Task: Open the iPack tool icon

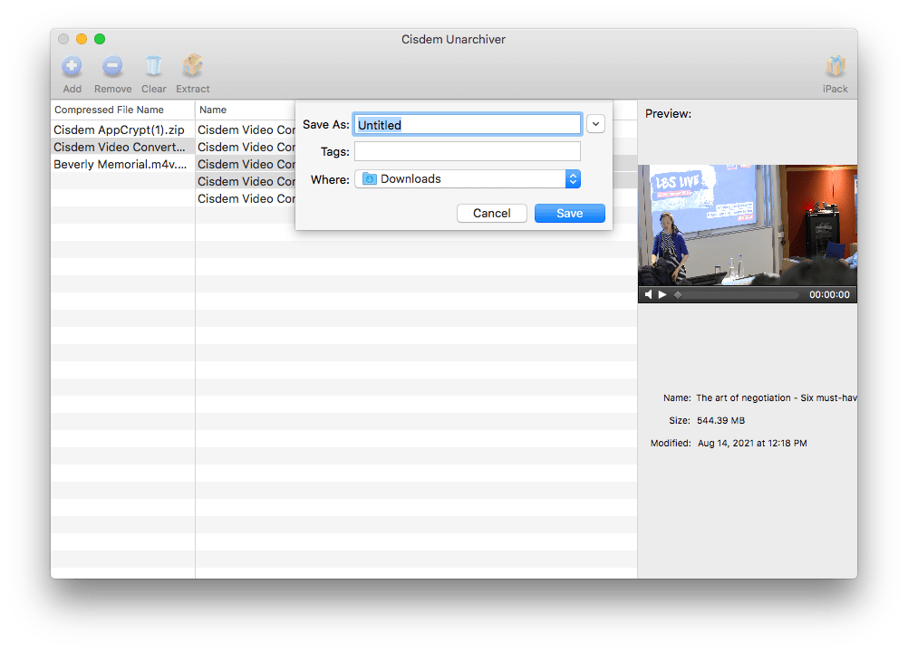Action: [x=835, y=66]
